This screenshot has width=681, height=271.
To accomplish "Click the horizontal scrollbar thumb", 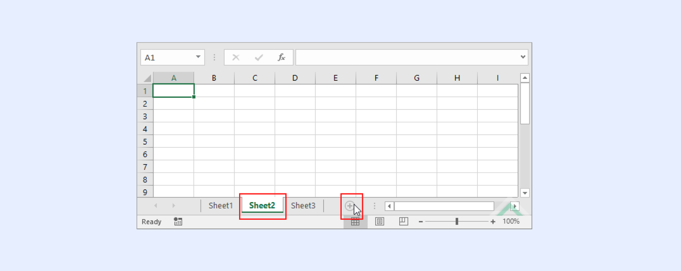I will (444, 206).
